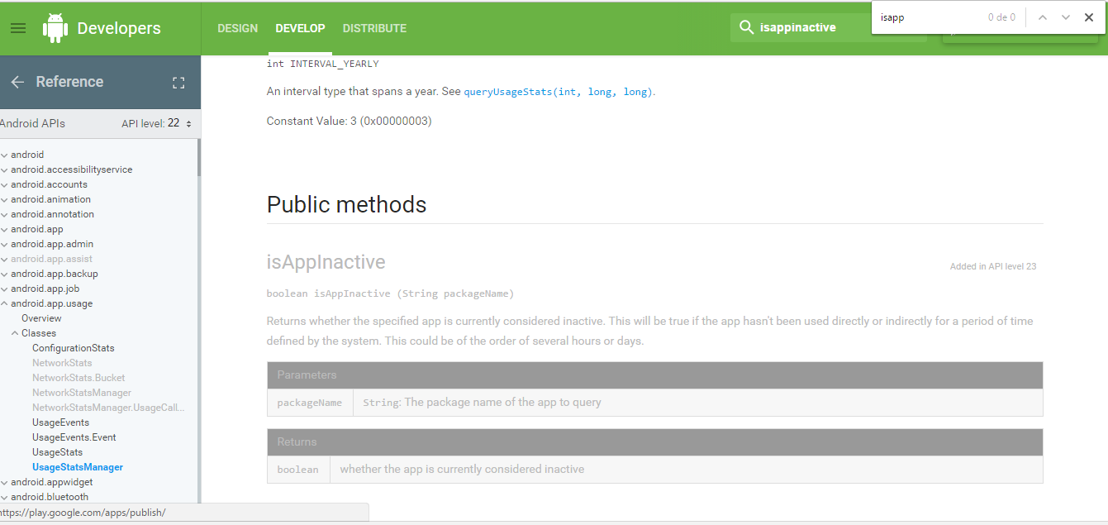The width and height of the screenshot is (1108, 525).
Task: Follow the queryUsageStats(int, long, long) link
Action: click(559, 92)
